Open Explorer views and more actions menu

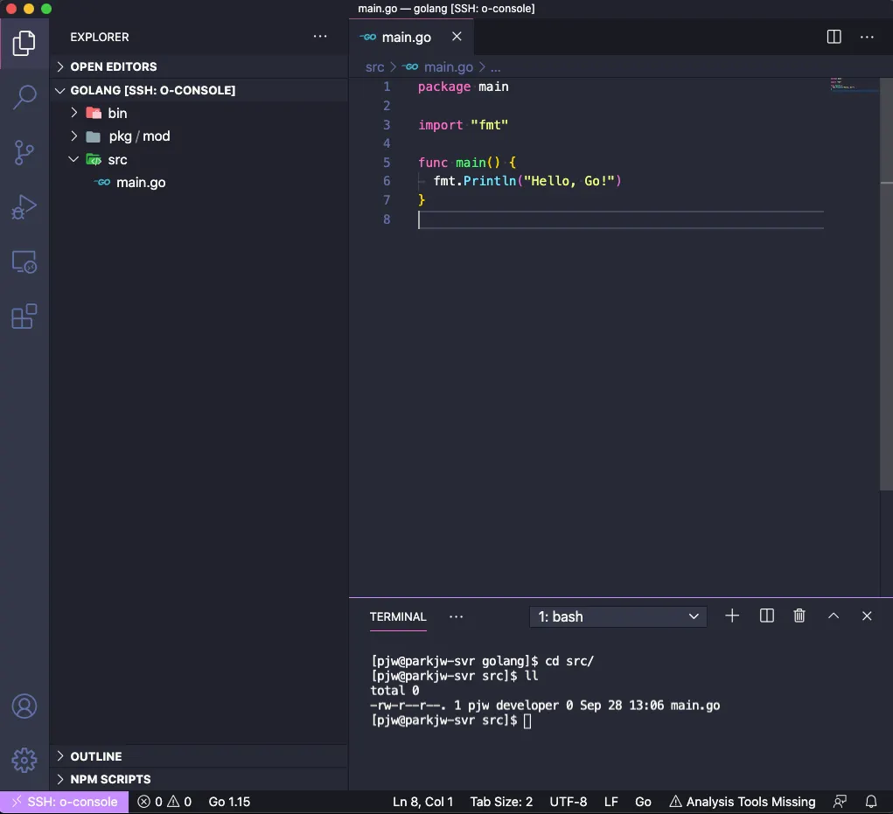[x=320, y=37]
